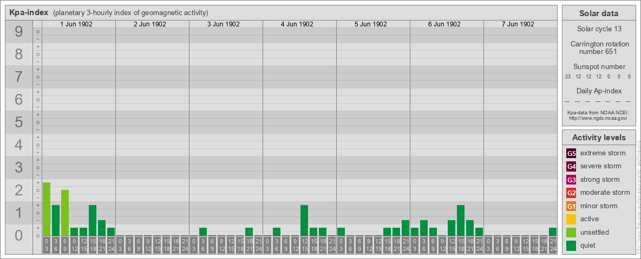The height and width of the screenshot is (259, 641).
Task: Click the 6 Jun 3-6h bar
Action: 424,228
